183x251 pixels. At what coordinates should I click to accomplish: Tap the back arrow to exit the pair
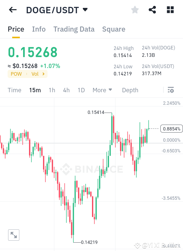tap(12, 10)
